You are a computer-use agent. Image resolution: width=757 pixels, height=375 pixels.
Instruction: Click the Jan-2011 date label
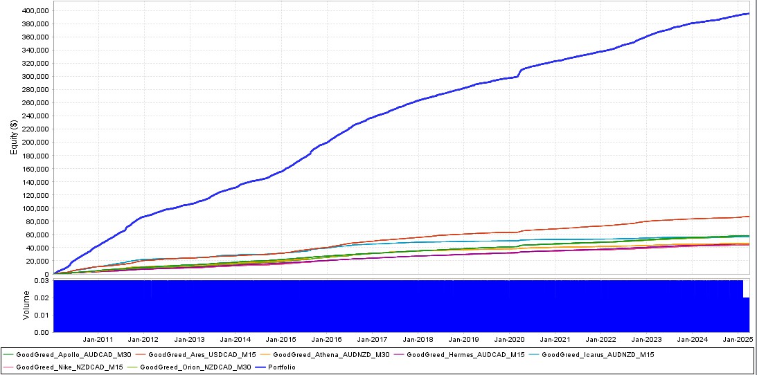pyautogui.click(x=98, y=339)
